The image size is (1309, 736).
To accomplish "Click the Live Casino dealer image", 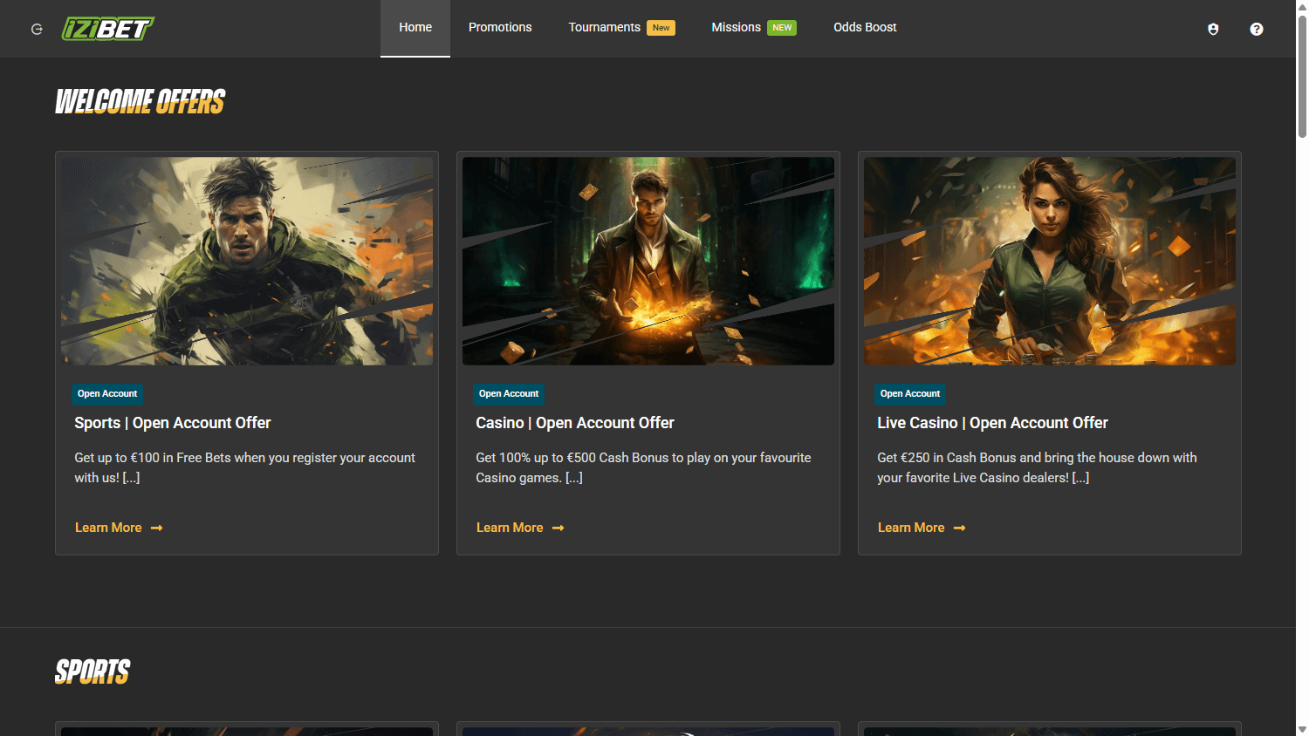I will point(1050,261).
